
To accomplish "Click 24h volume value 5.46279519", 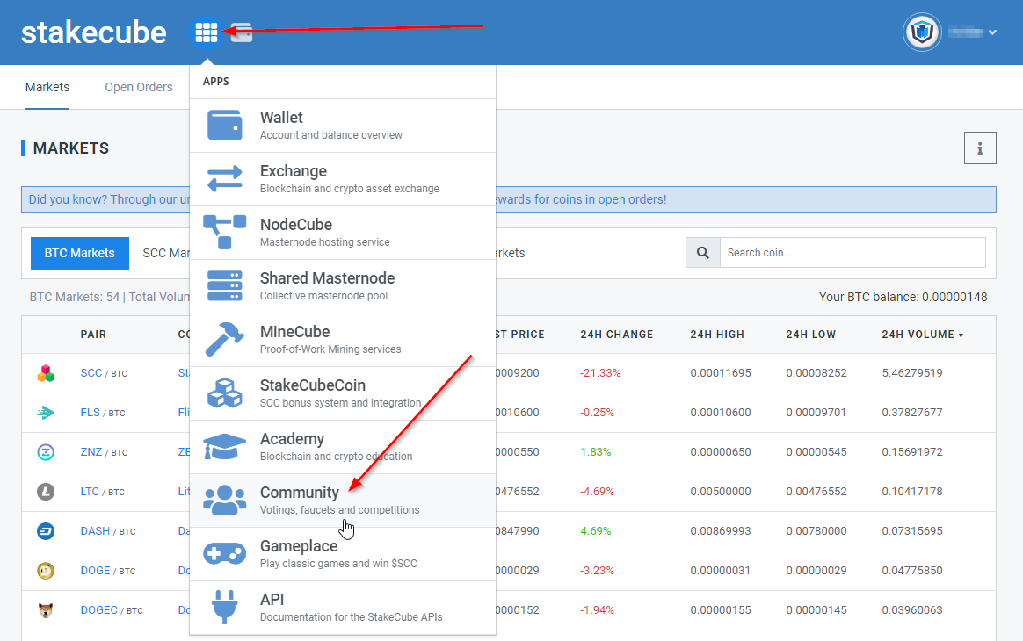I will (x=912, y=373).
